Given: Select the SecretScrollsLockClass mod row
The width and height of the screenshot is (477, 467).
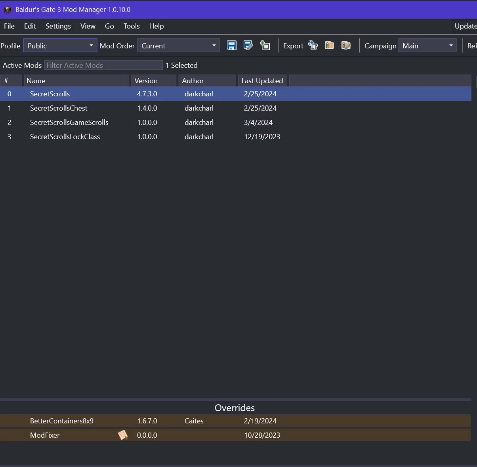Looking at the screenshot, I should [236, 137].
